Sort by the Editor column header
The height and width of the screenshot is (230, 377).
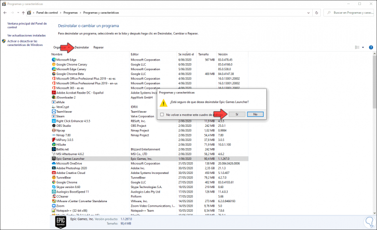(135, 54)
